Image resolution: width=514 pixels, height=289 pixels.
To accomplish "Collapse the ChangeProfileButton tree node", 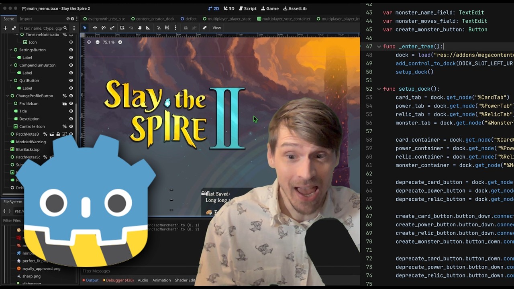I will 7,96.
